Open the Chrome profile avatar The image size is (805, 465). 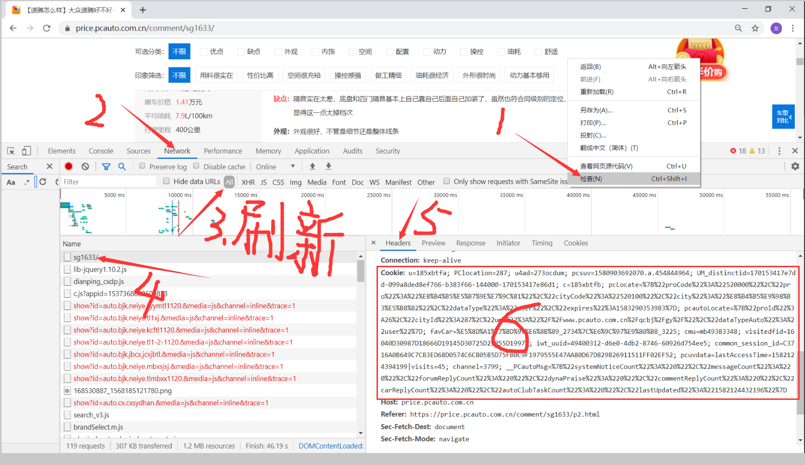click(x=776, y=28)
